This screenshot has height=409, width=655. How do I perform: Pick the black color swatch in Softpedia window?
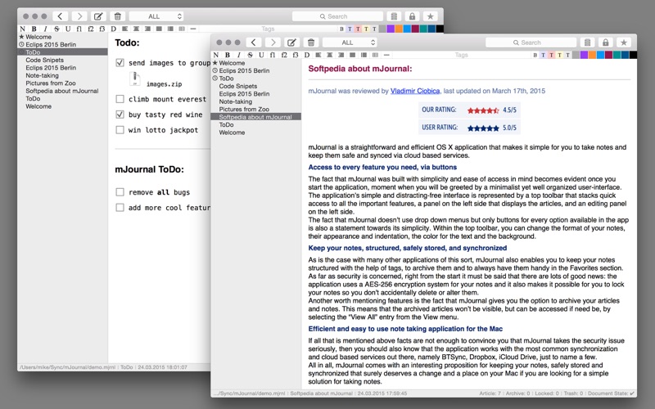633,55
